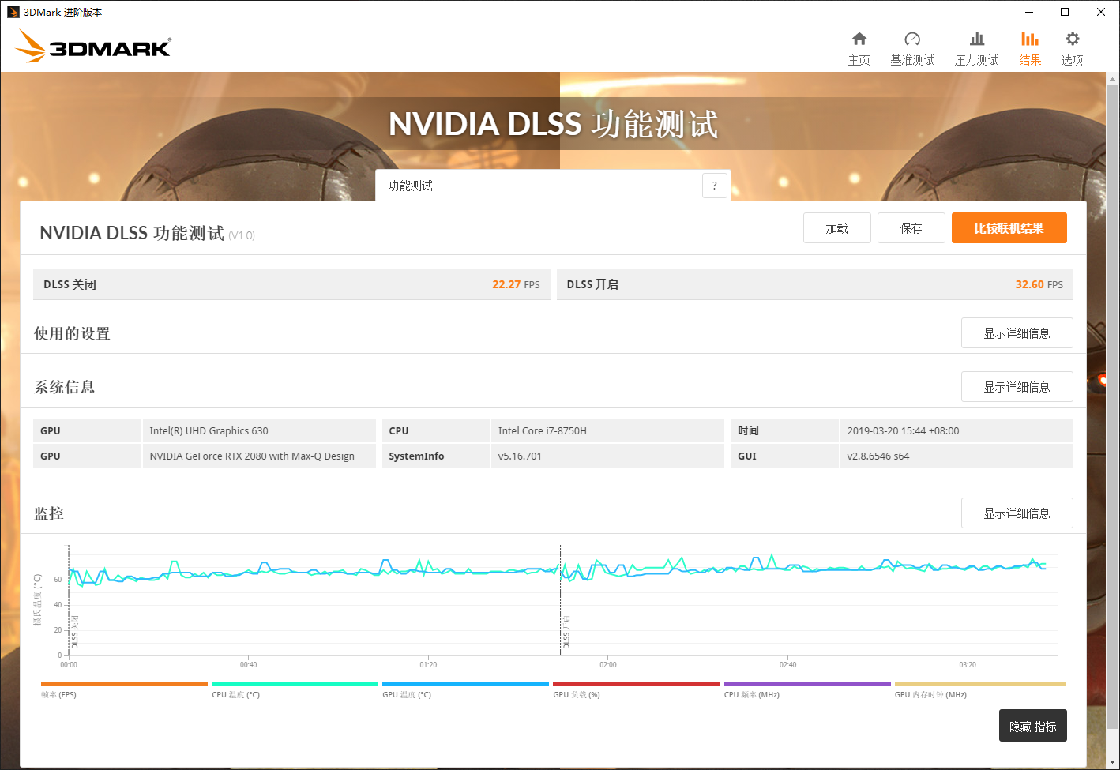
Task: Select the GUI v2.8.6546 s64 value
Action: [x=878, y=456]
